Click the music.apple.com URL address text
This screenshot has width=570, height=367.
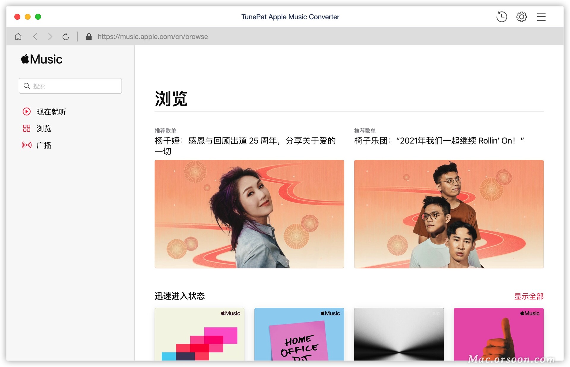pyautogui.click(x=153, y=37)
